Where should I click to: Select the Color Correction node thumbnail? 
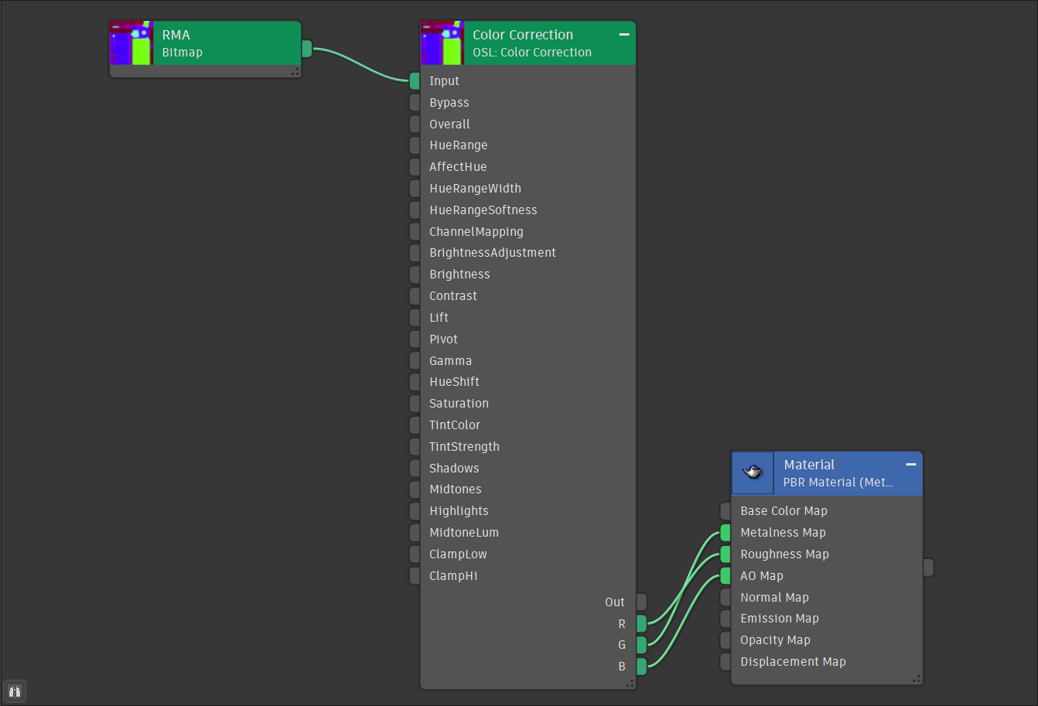tap(442, 43)
